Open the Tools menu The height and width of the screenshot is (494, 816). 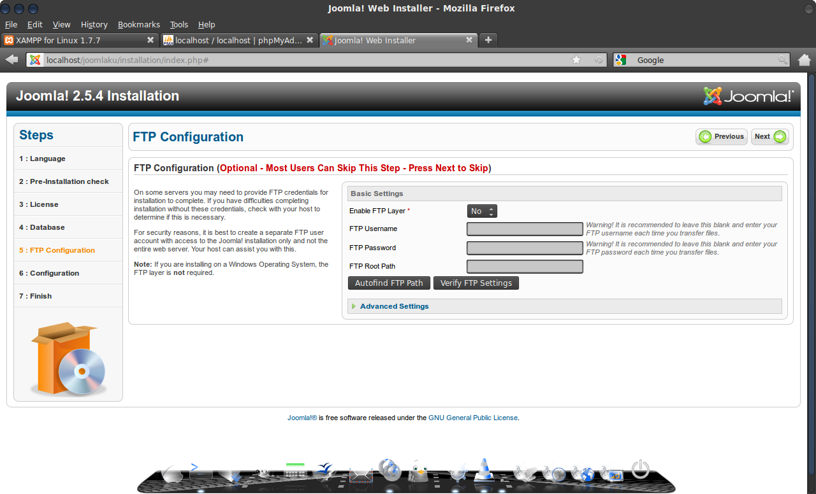pos(179,24)
